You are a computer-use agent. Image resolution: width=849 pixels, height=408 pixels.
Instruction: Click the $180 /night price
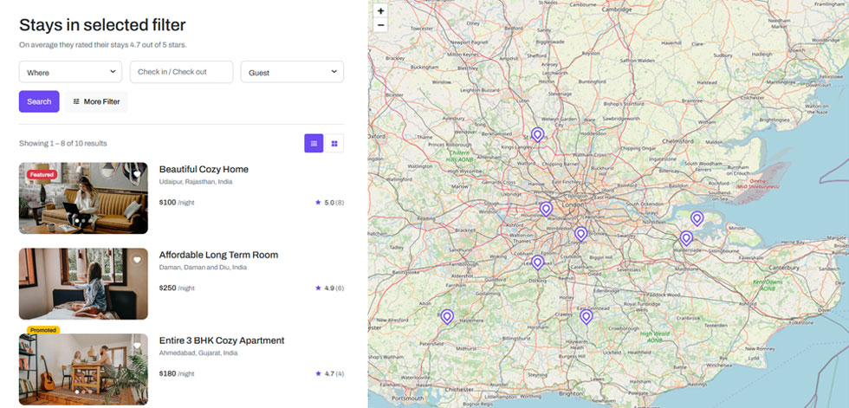point(177,373)
